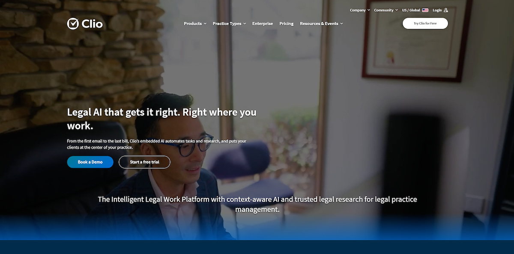Click the Clio checkmark logo icon

click(x=73, y=24)
